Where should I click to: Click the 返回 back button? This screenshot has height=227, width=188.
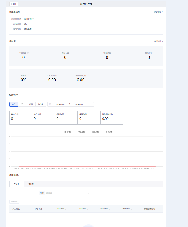pyautogui.click(x=14, y=4)
